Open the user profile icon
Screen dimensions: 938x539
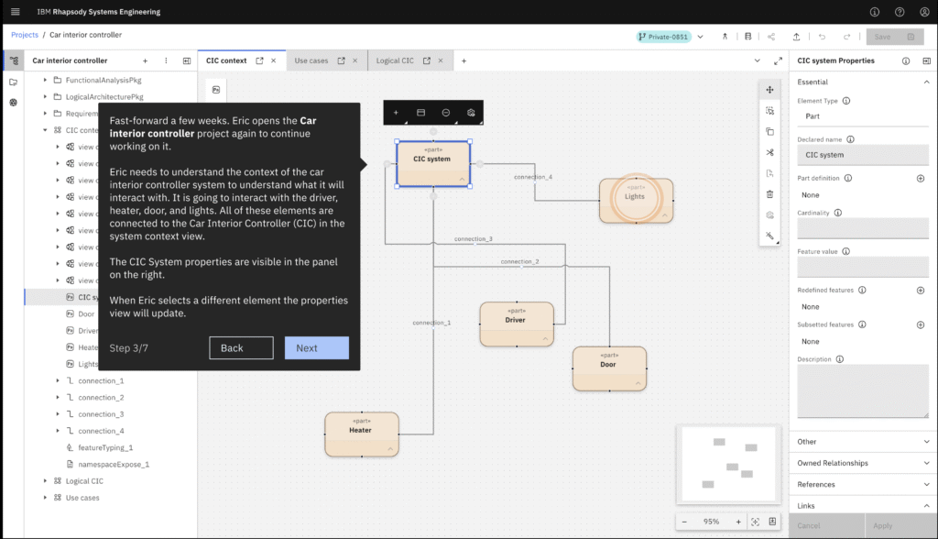click(x=924, y=11)
